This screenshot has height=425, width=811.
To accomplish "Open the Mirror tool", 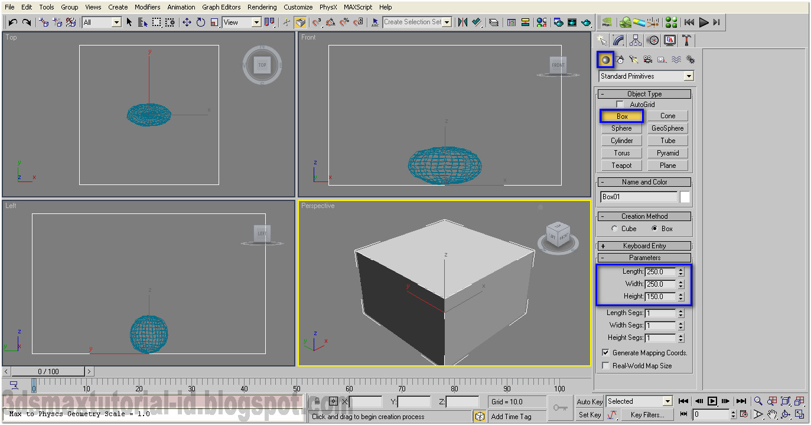I will (462, 22).
